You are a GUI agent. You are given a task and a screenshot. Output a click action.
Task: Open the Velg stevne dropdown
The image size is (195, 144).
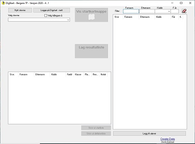tap(68, 20)
